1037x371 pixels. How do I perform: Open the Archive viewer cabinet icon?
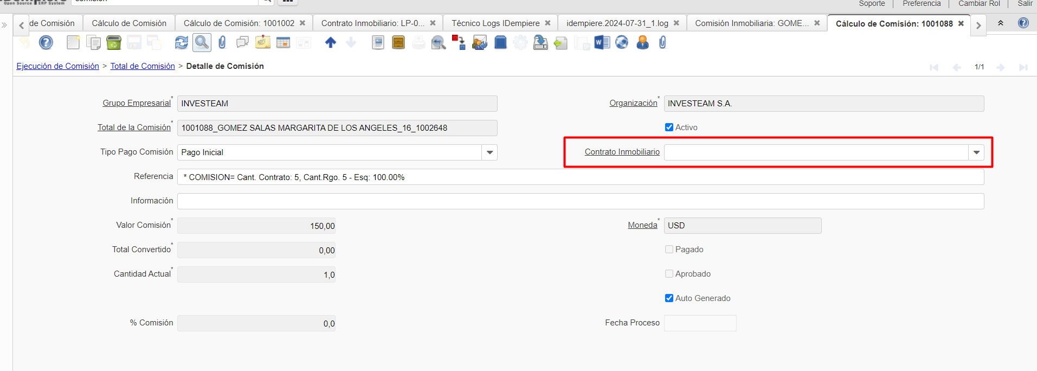coord(398,42)
